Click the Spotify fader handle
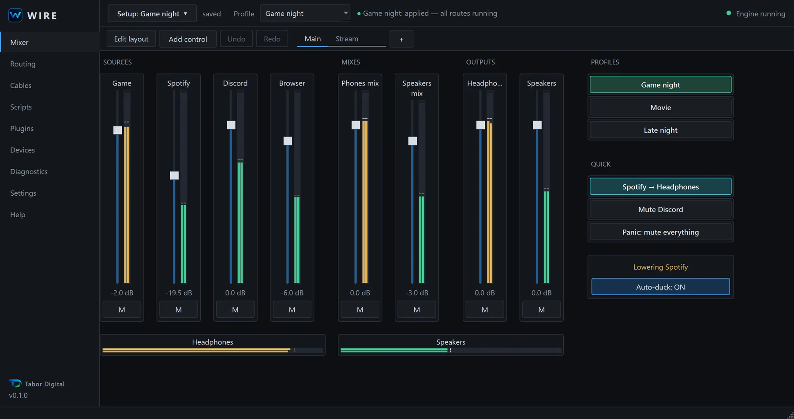 (174, 175)
